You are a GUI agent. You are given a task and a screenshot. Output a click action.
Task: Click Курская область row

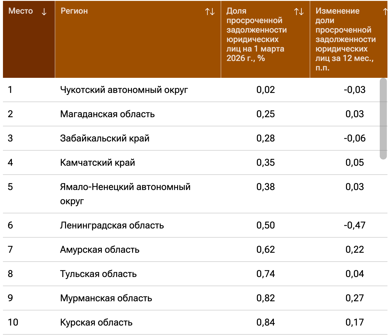pos(96,322)
